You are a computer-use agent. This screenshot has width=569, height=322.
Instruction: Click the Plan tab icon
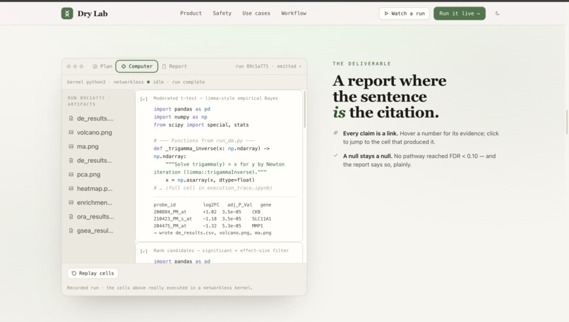coord(95,66)
